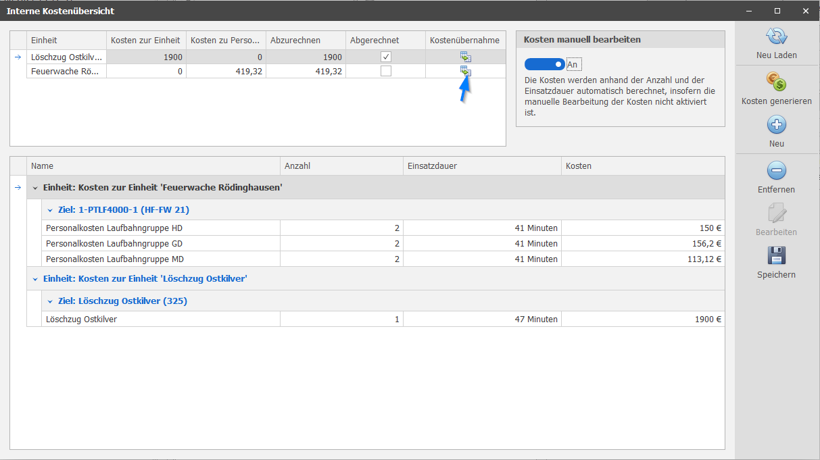This screenshot has width=820, height=460.
Task: Collapse Ziel 1-PTLF4000-1 (HF-FW 21) group
Action: point(50,210)
